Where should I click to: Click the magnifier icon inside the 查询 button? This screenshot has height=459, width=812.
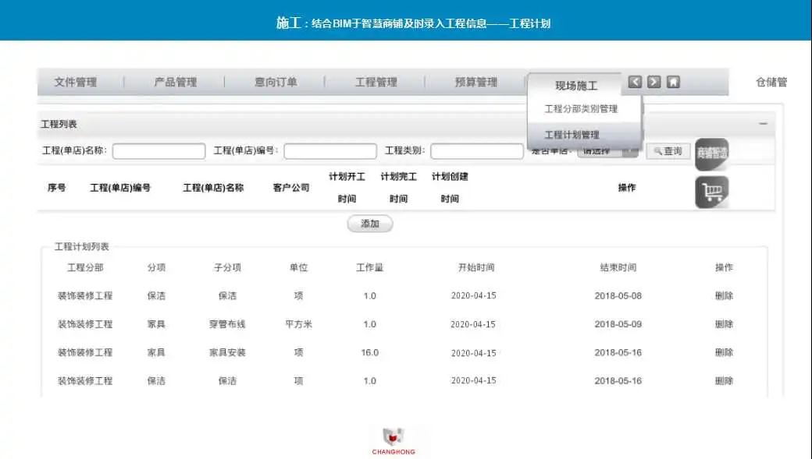[x=658, y=150]
